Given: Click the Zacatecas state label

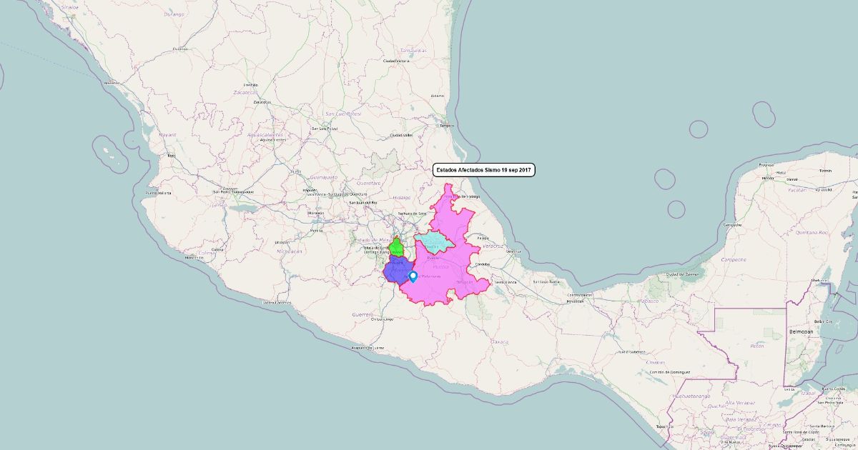Looking at the screenshot, I should tap(245, 93).
